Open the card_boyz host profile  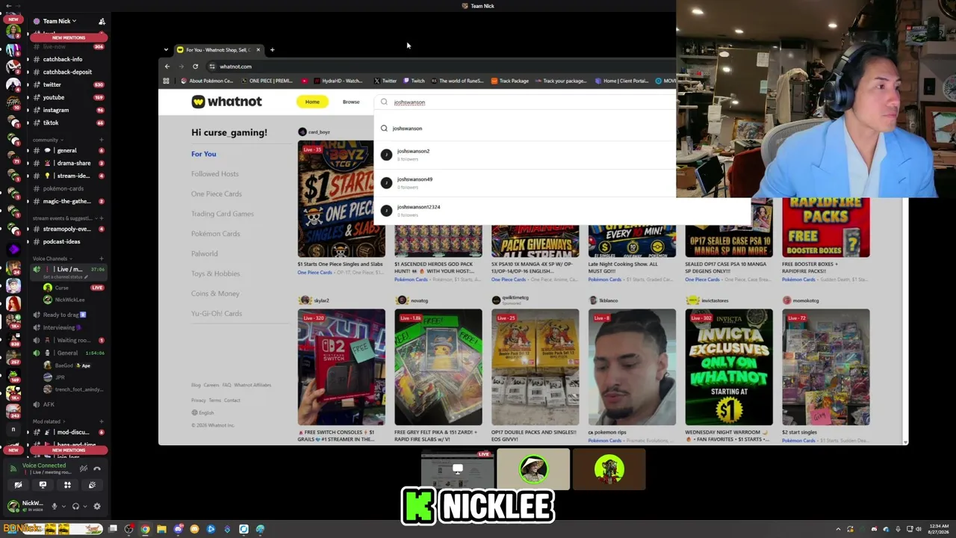[314, 132]
